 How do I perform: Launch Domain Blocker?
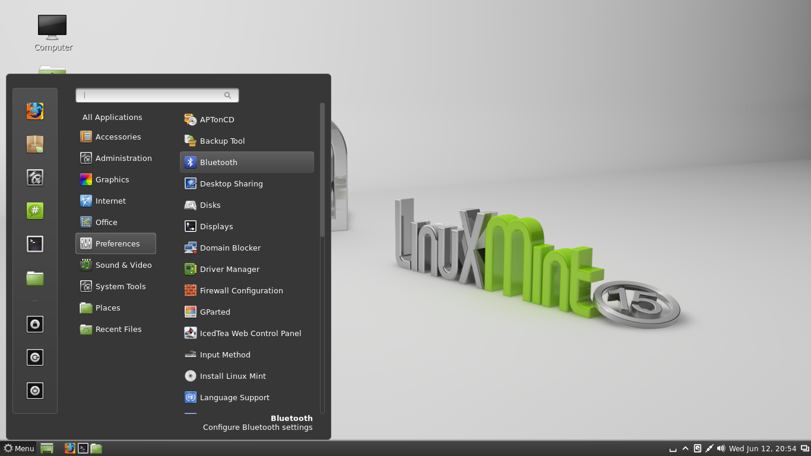click(246, 248)
